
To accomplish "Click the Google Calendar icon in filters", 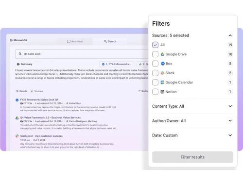I will coord(162,83).
